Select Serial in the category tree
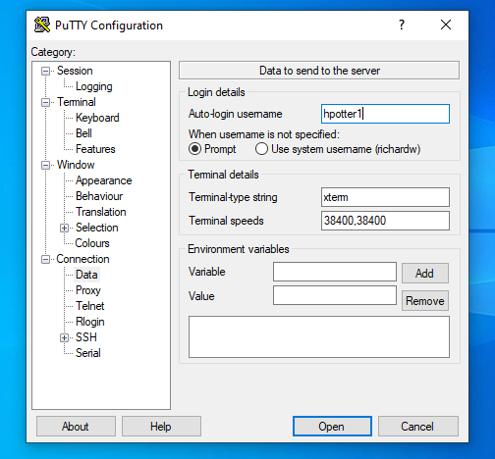 click(x=88, y=353)
